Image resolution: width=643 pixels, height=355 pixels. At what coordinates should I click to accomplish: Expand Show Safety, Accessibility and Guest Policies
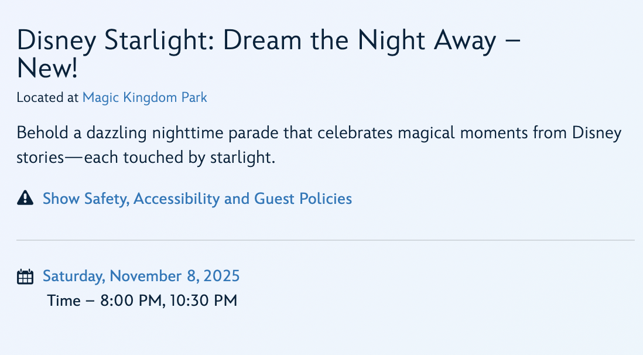coord(197,199)
